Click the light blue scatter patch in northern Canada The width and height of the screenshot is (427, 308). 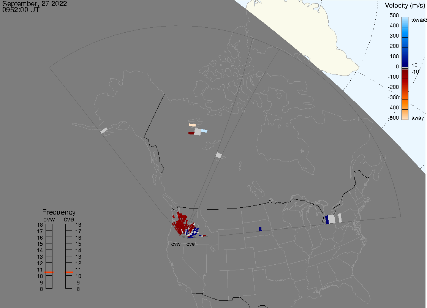[204, 131]
